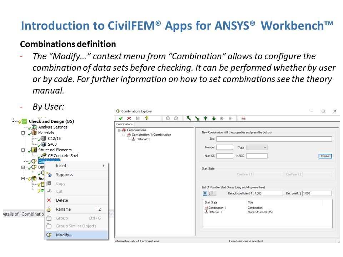Click the green up arrow icon
Image resolution: width=343 pixels, height=257 pixels.
(x=205, y=118)
